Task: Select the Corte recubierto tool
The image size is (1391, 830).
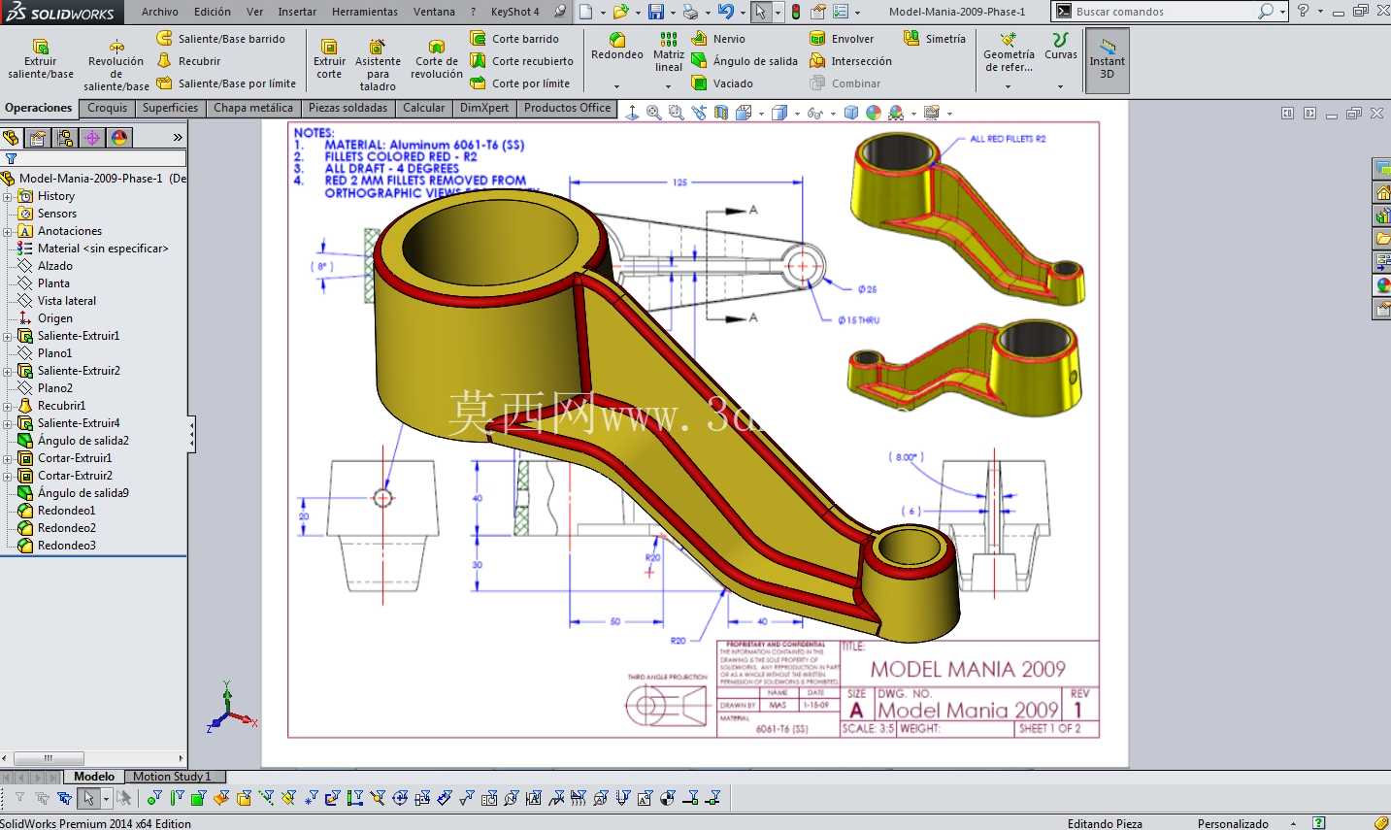Action: pyautogui.click(x=522, y=61)
